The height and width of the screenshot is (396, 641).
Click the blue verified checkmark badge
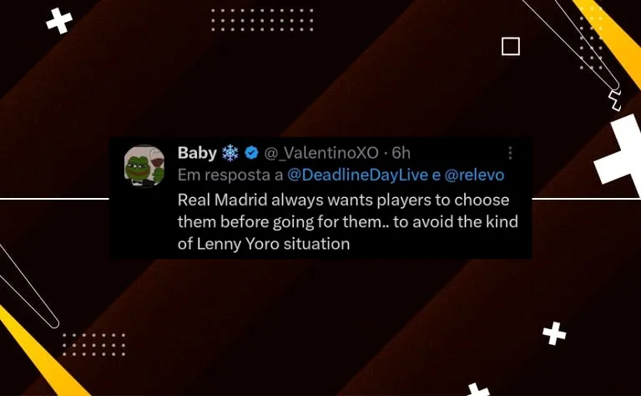click(x=251, y=153)
